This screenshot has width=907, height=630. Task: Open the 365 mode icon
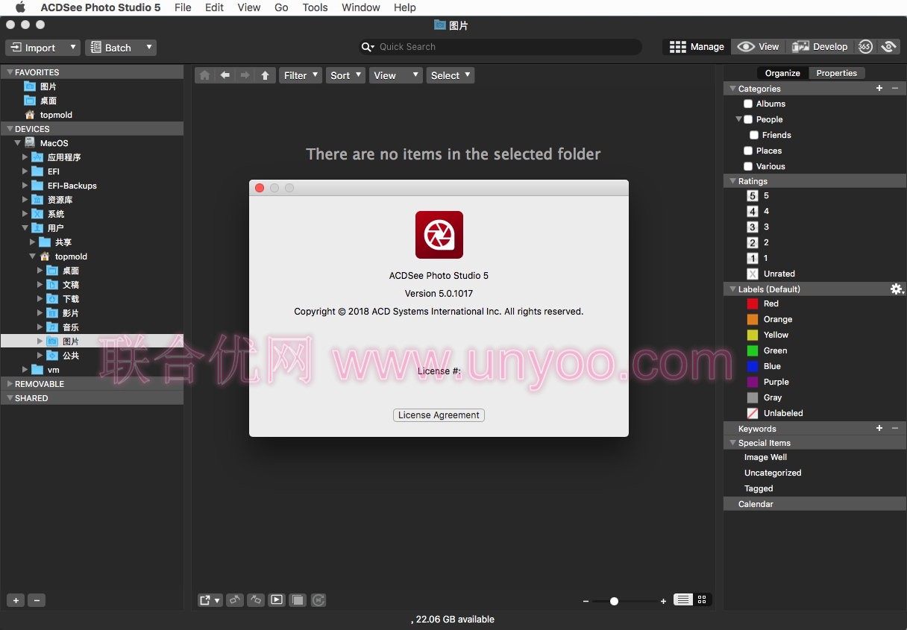click(864, 46)
